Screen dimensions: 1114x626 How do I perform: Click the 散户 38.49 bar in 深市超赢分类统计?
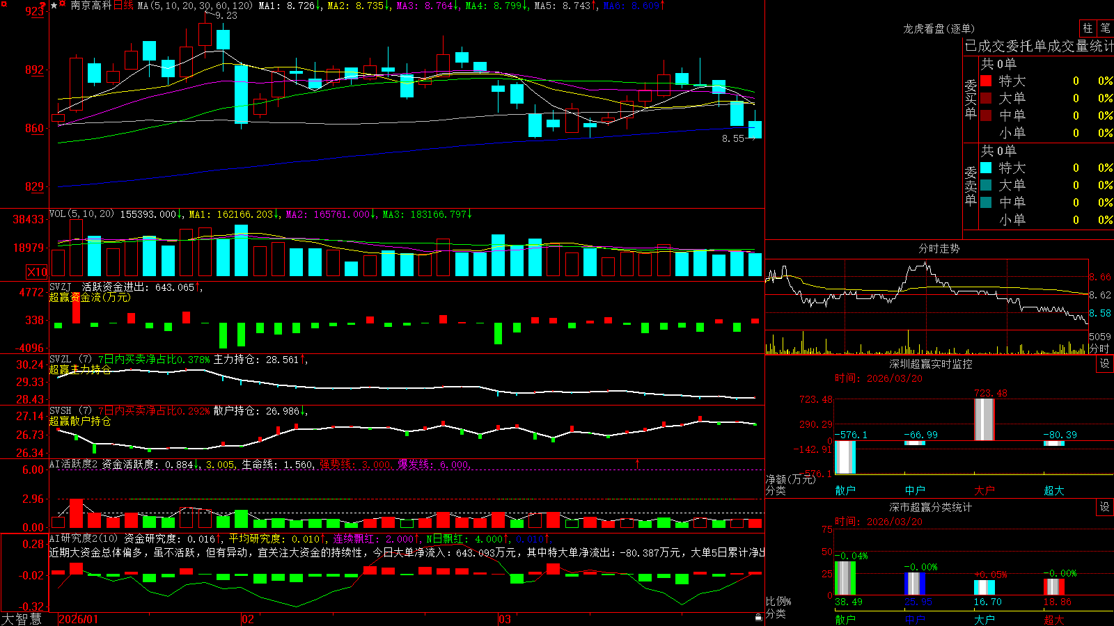click(845, 578)
